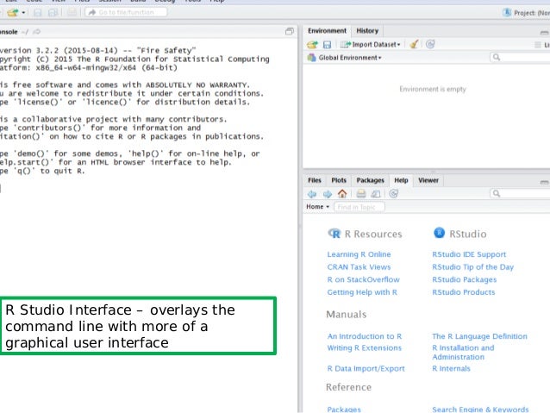550x413 pixels.
Task: Click the console prompt input line
Action: 149,189
